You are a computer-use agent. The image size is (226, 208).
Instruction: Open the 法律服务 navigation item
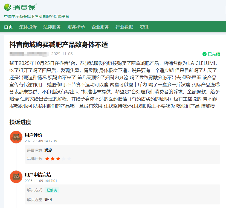coord(52,27)
